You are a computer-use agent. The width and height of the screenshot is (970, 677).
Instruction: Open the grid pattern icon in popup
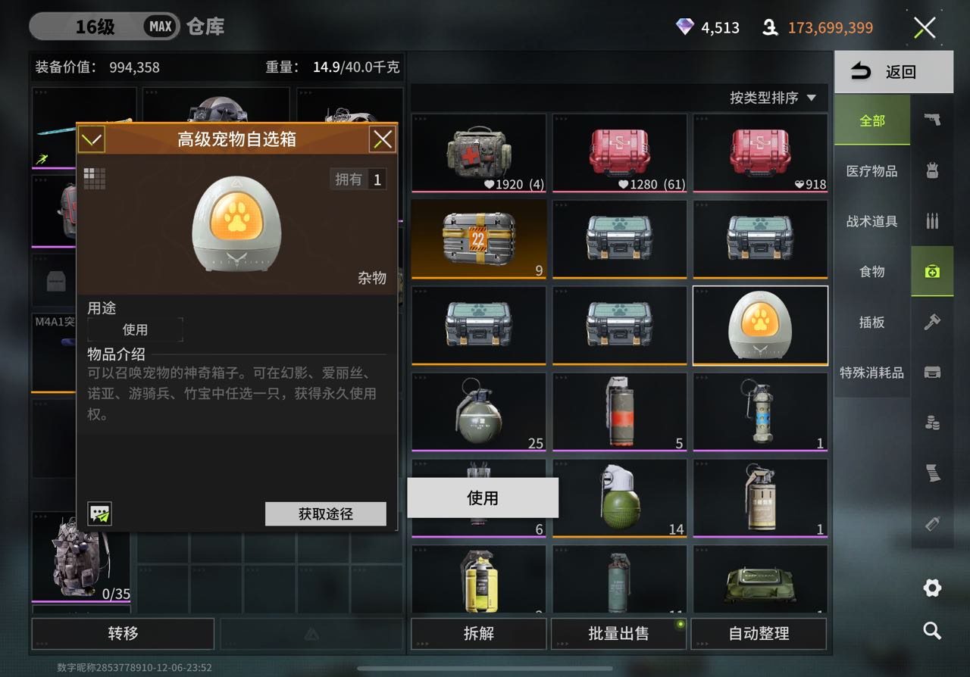coord(95,179)
